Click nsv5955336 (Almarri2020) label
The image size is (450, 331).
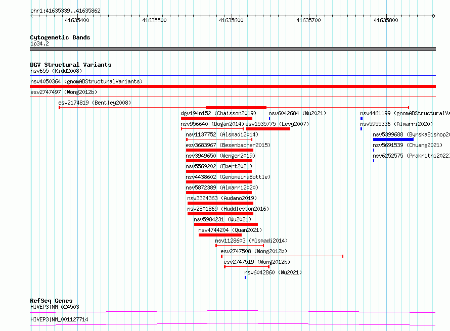[396, 124]
